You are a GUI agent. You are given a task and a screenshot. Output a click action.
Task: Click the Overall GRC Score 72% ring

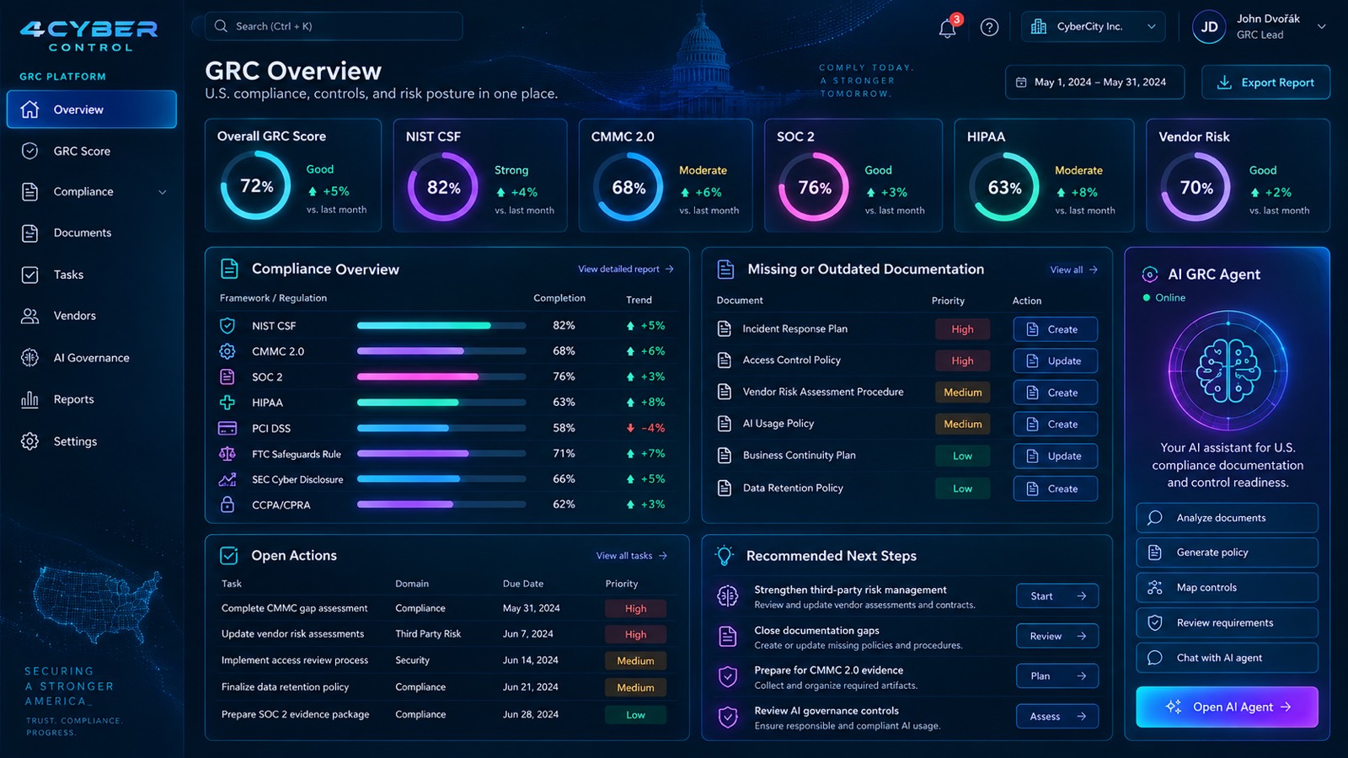255,185
